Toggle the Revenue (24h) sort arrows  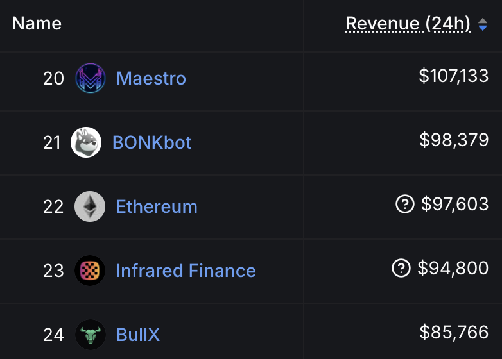[x=483, y=24]
